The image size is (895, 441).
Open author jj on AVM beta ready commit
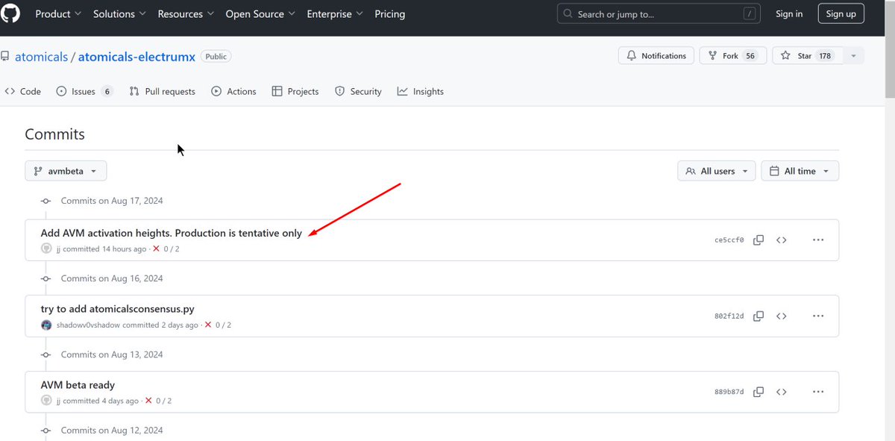tap(58, 401)
